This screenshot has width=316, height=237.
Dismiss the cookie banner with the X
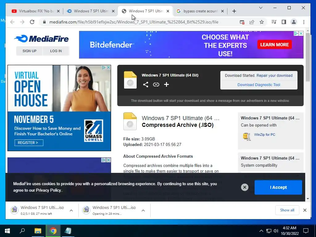click(x=245, y=187)
